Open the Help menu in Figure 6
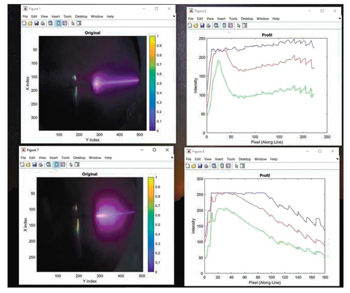The height and width of the screenshot is (293, 350). [x=276, y=19]
